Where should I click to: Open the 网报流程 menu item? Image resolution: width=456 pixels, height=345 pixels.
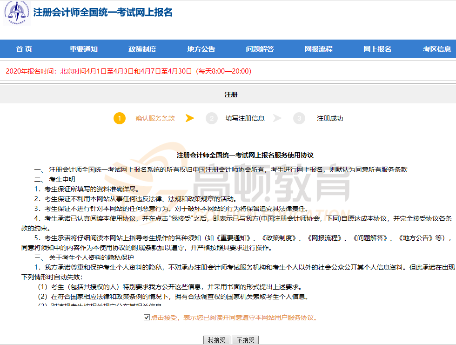[318, 49]
